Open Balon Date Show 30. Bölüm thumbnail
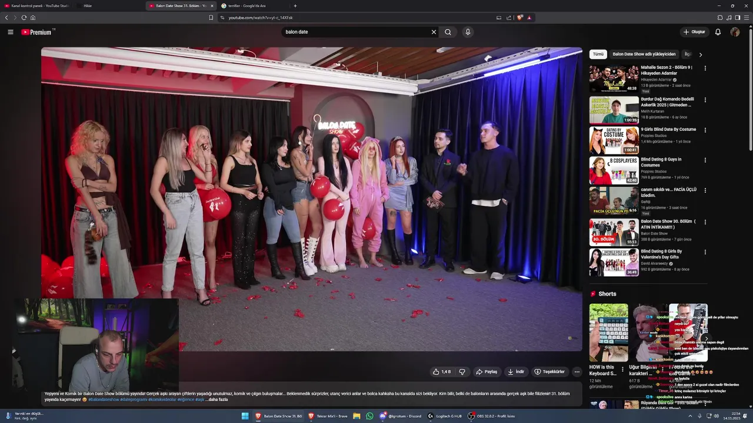 click(614, 232)
